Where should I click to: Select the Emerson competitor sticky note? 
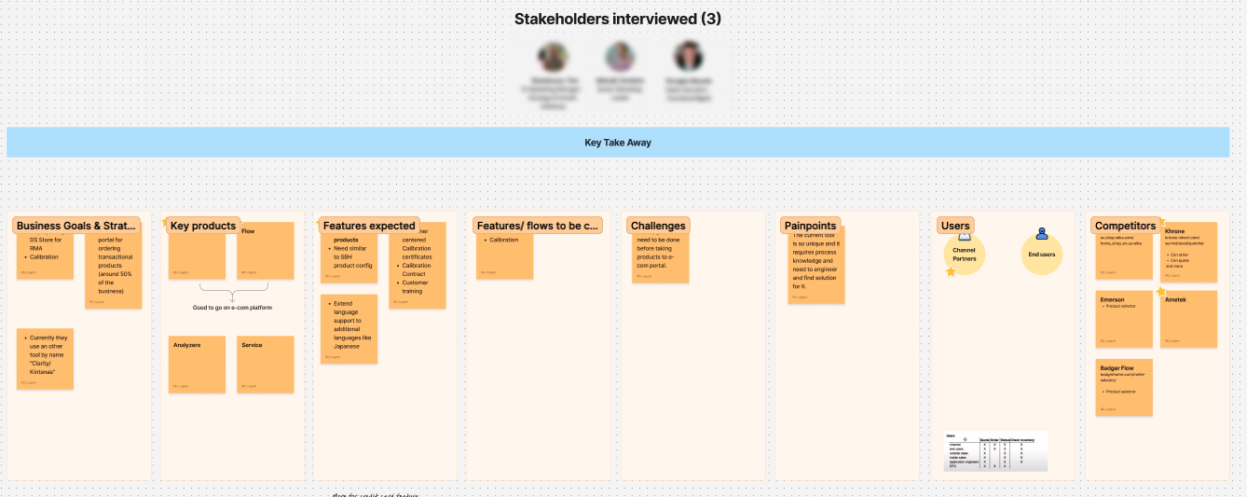[1124, 319]
